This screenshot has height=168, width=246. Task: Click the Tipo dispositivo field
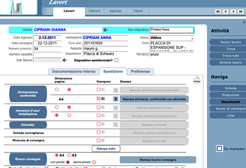[x=172, y=30]
